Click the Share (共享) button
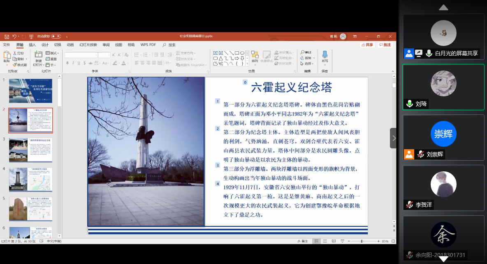487x264 pixels. coord(367,45)
